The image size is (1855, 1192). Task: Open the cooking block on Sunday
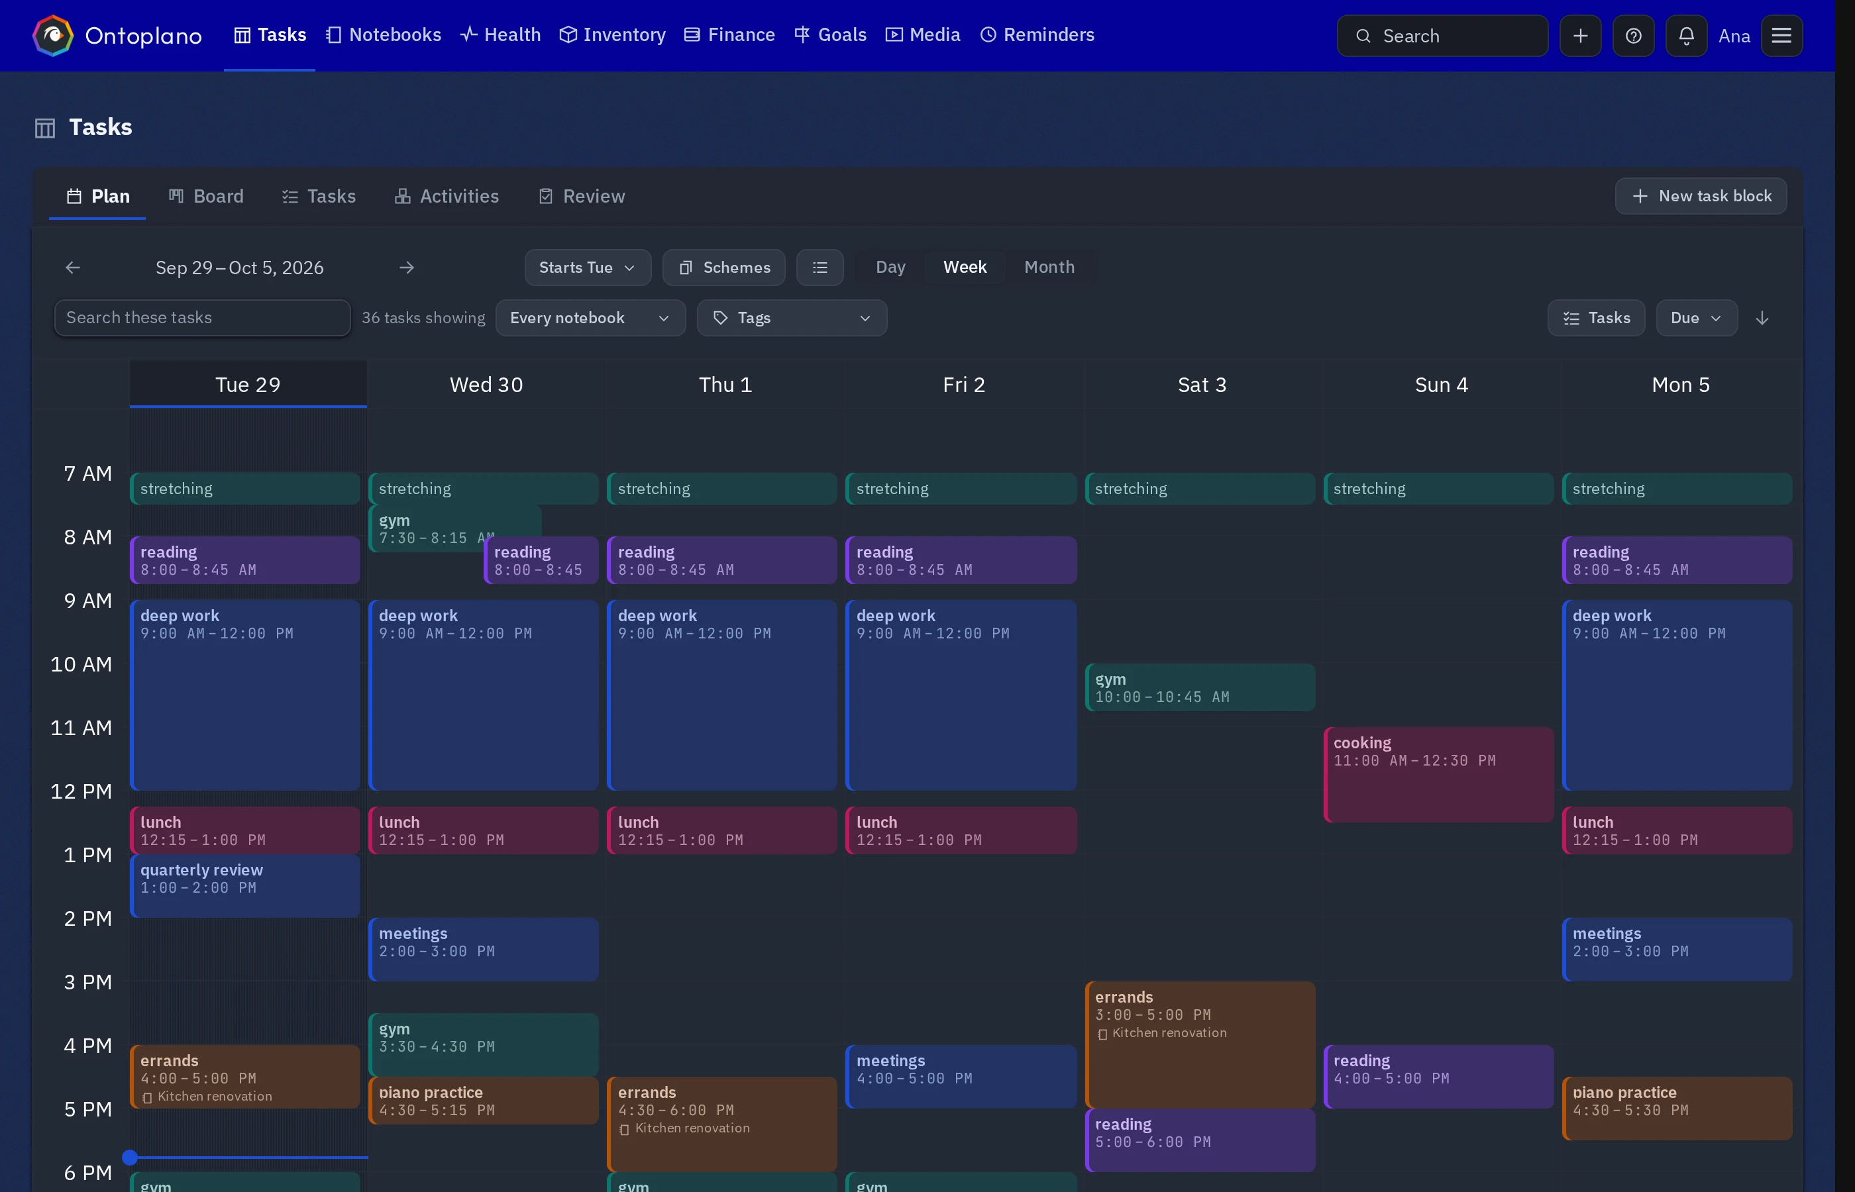pos(1438,774)
